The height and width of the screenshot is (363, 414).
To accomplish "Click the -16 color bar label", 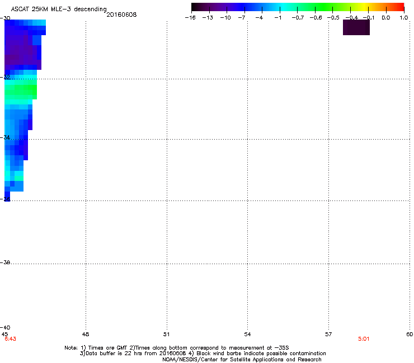I will coord(190,18).
